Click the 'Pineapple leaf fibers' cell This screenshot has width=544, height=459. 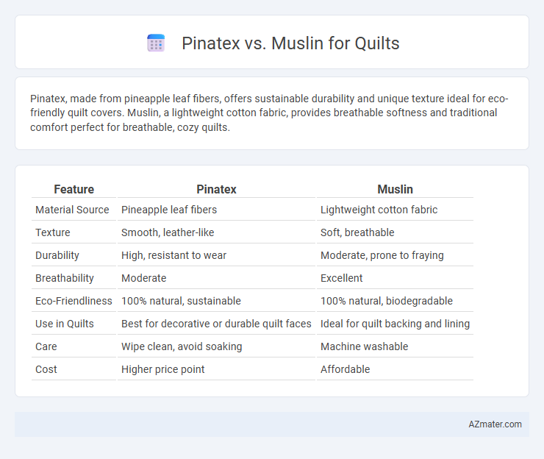pos(216,210)
